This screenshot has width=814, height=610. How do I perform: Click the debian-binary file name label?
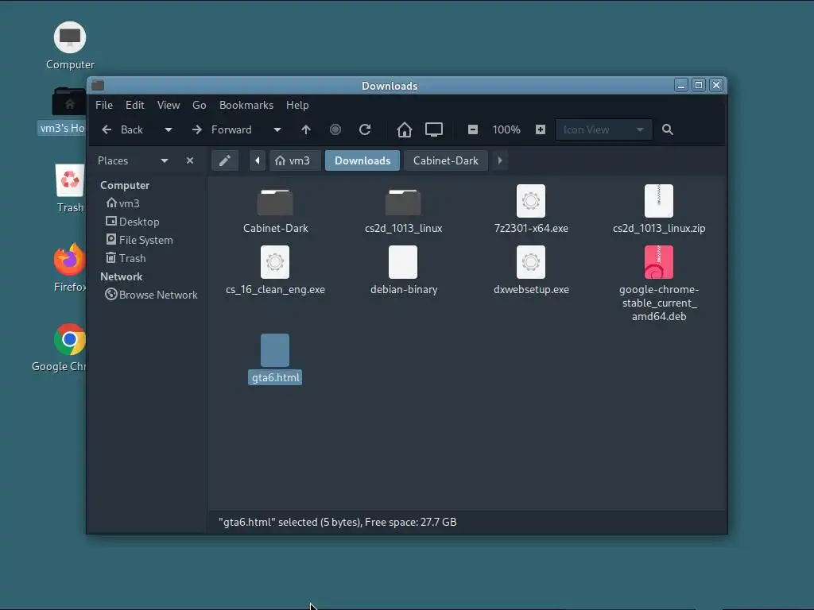(404, 289)
